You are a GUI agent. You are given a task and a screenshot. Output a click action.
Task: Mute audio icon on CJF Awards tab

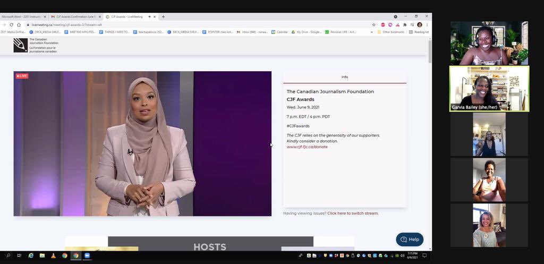coord(149,16)
